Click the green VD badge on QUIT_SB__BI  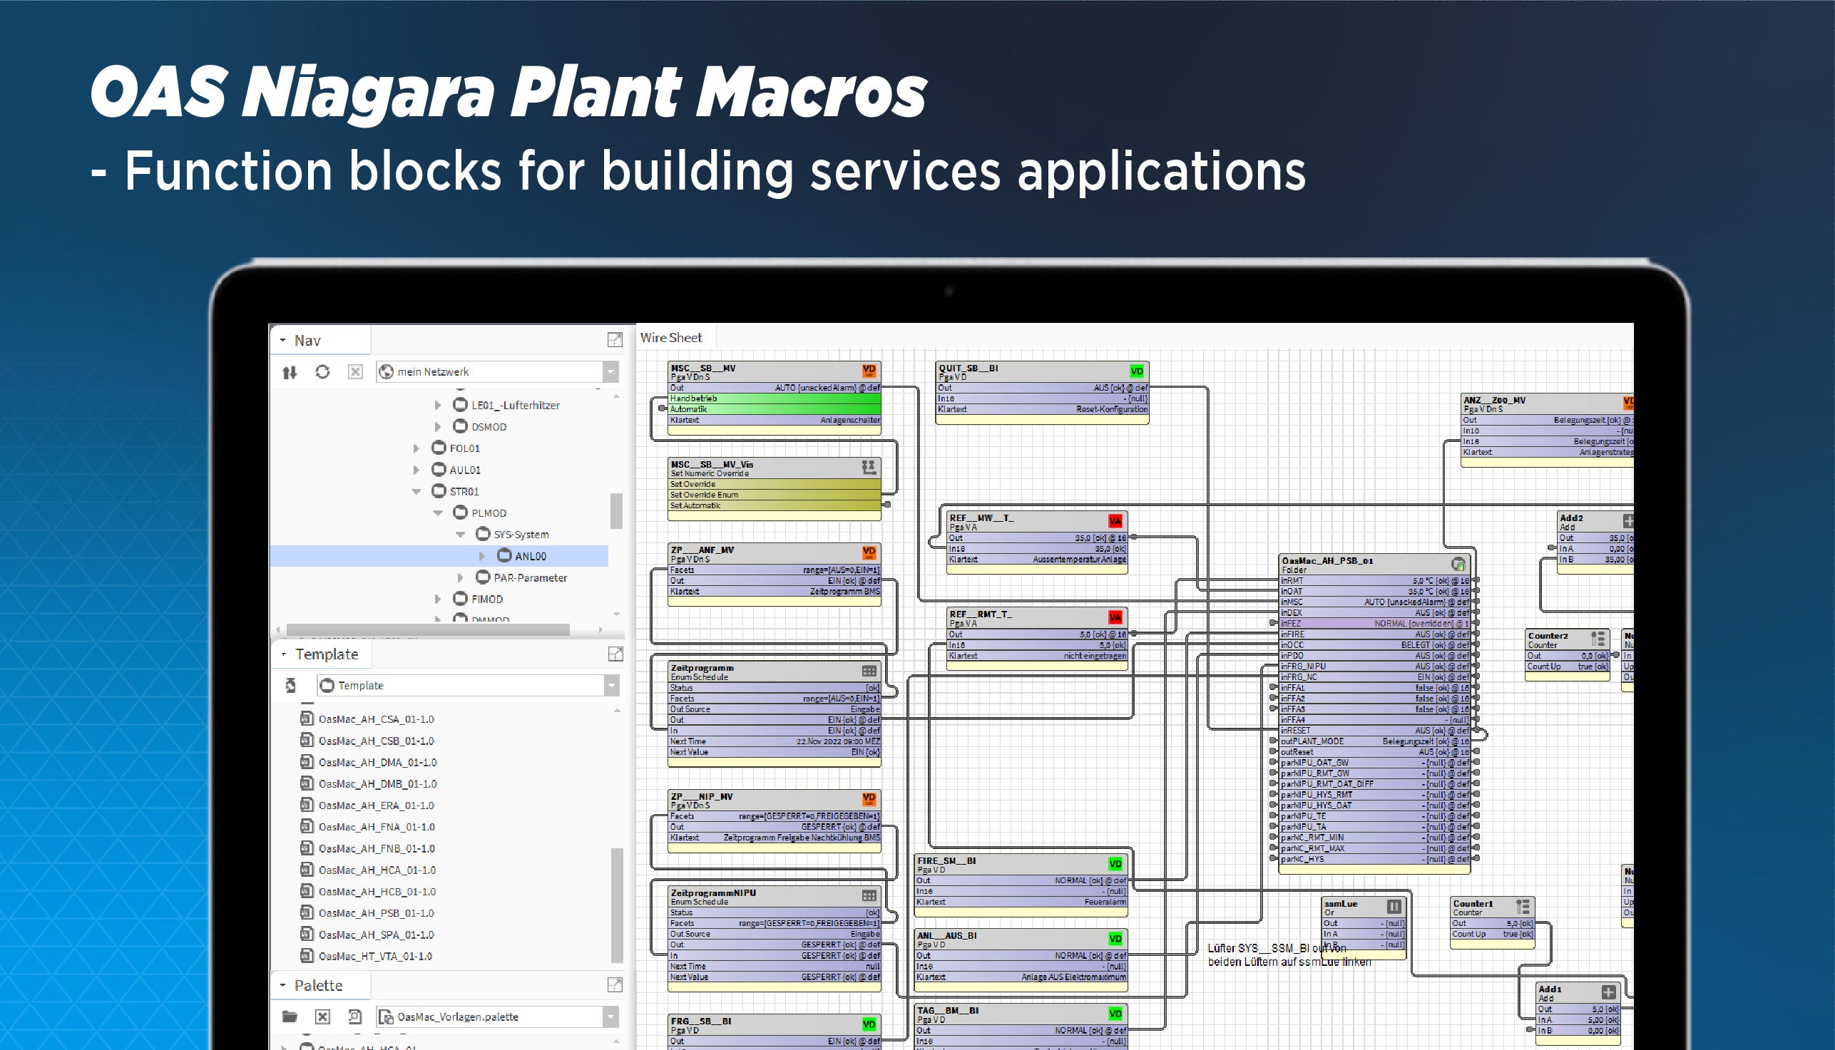point(1137,371)
